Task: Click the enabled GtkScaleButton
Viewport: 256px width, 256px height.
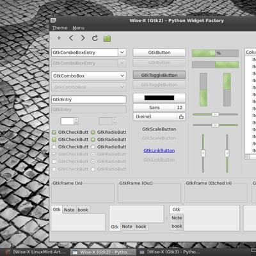Action: [159, 129]
